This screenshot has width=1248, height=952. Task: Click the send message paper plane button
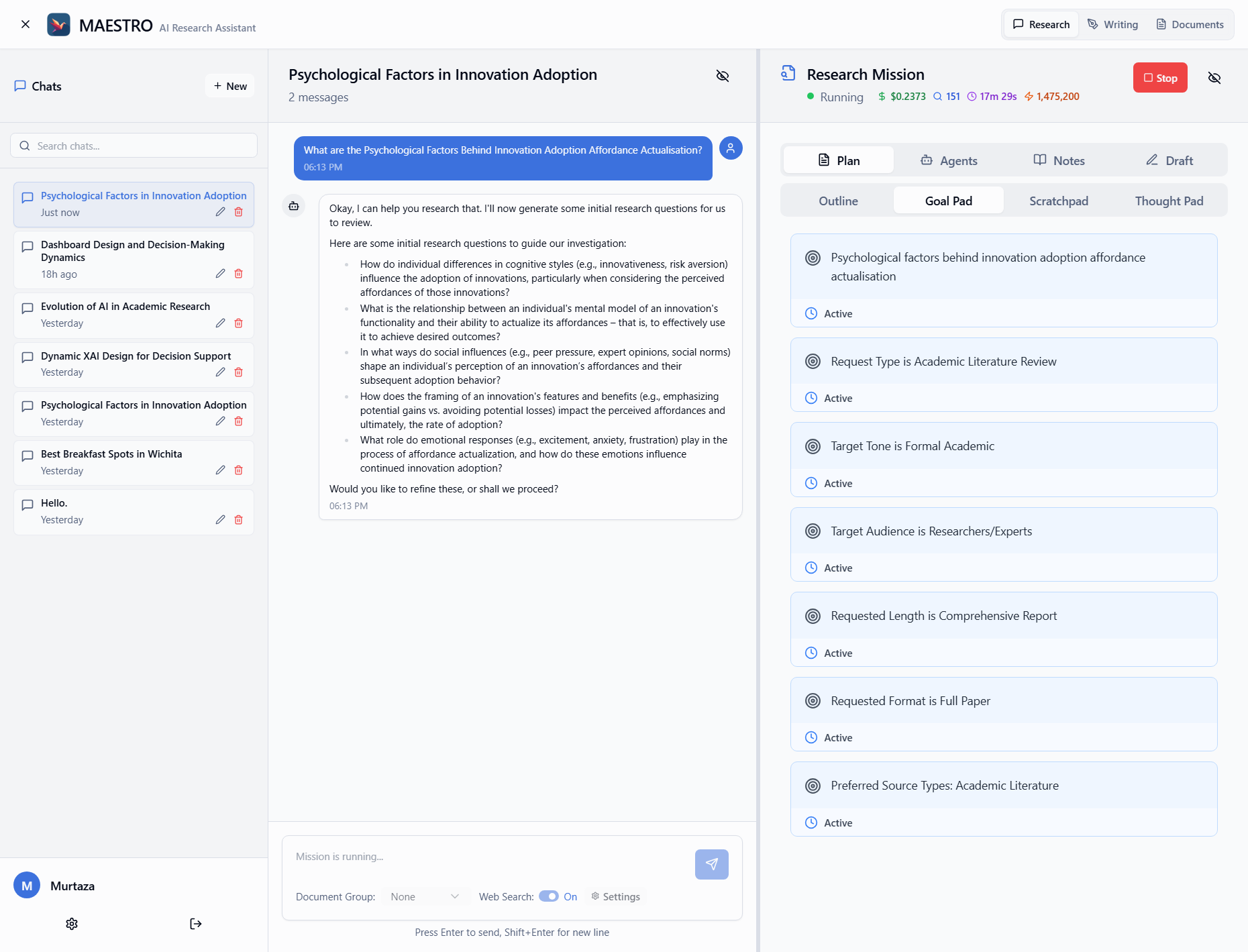click(712, 864)
